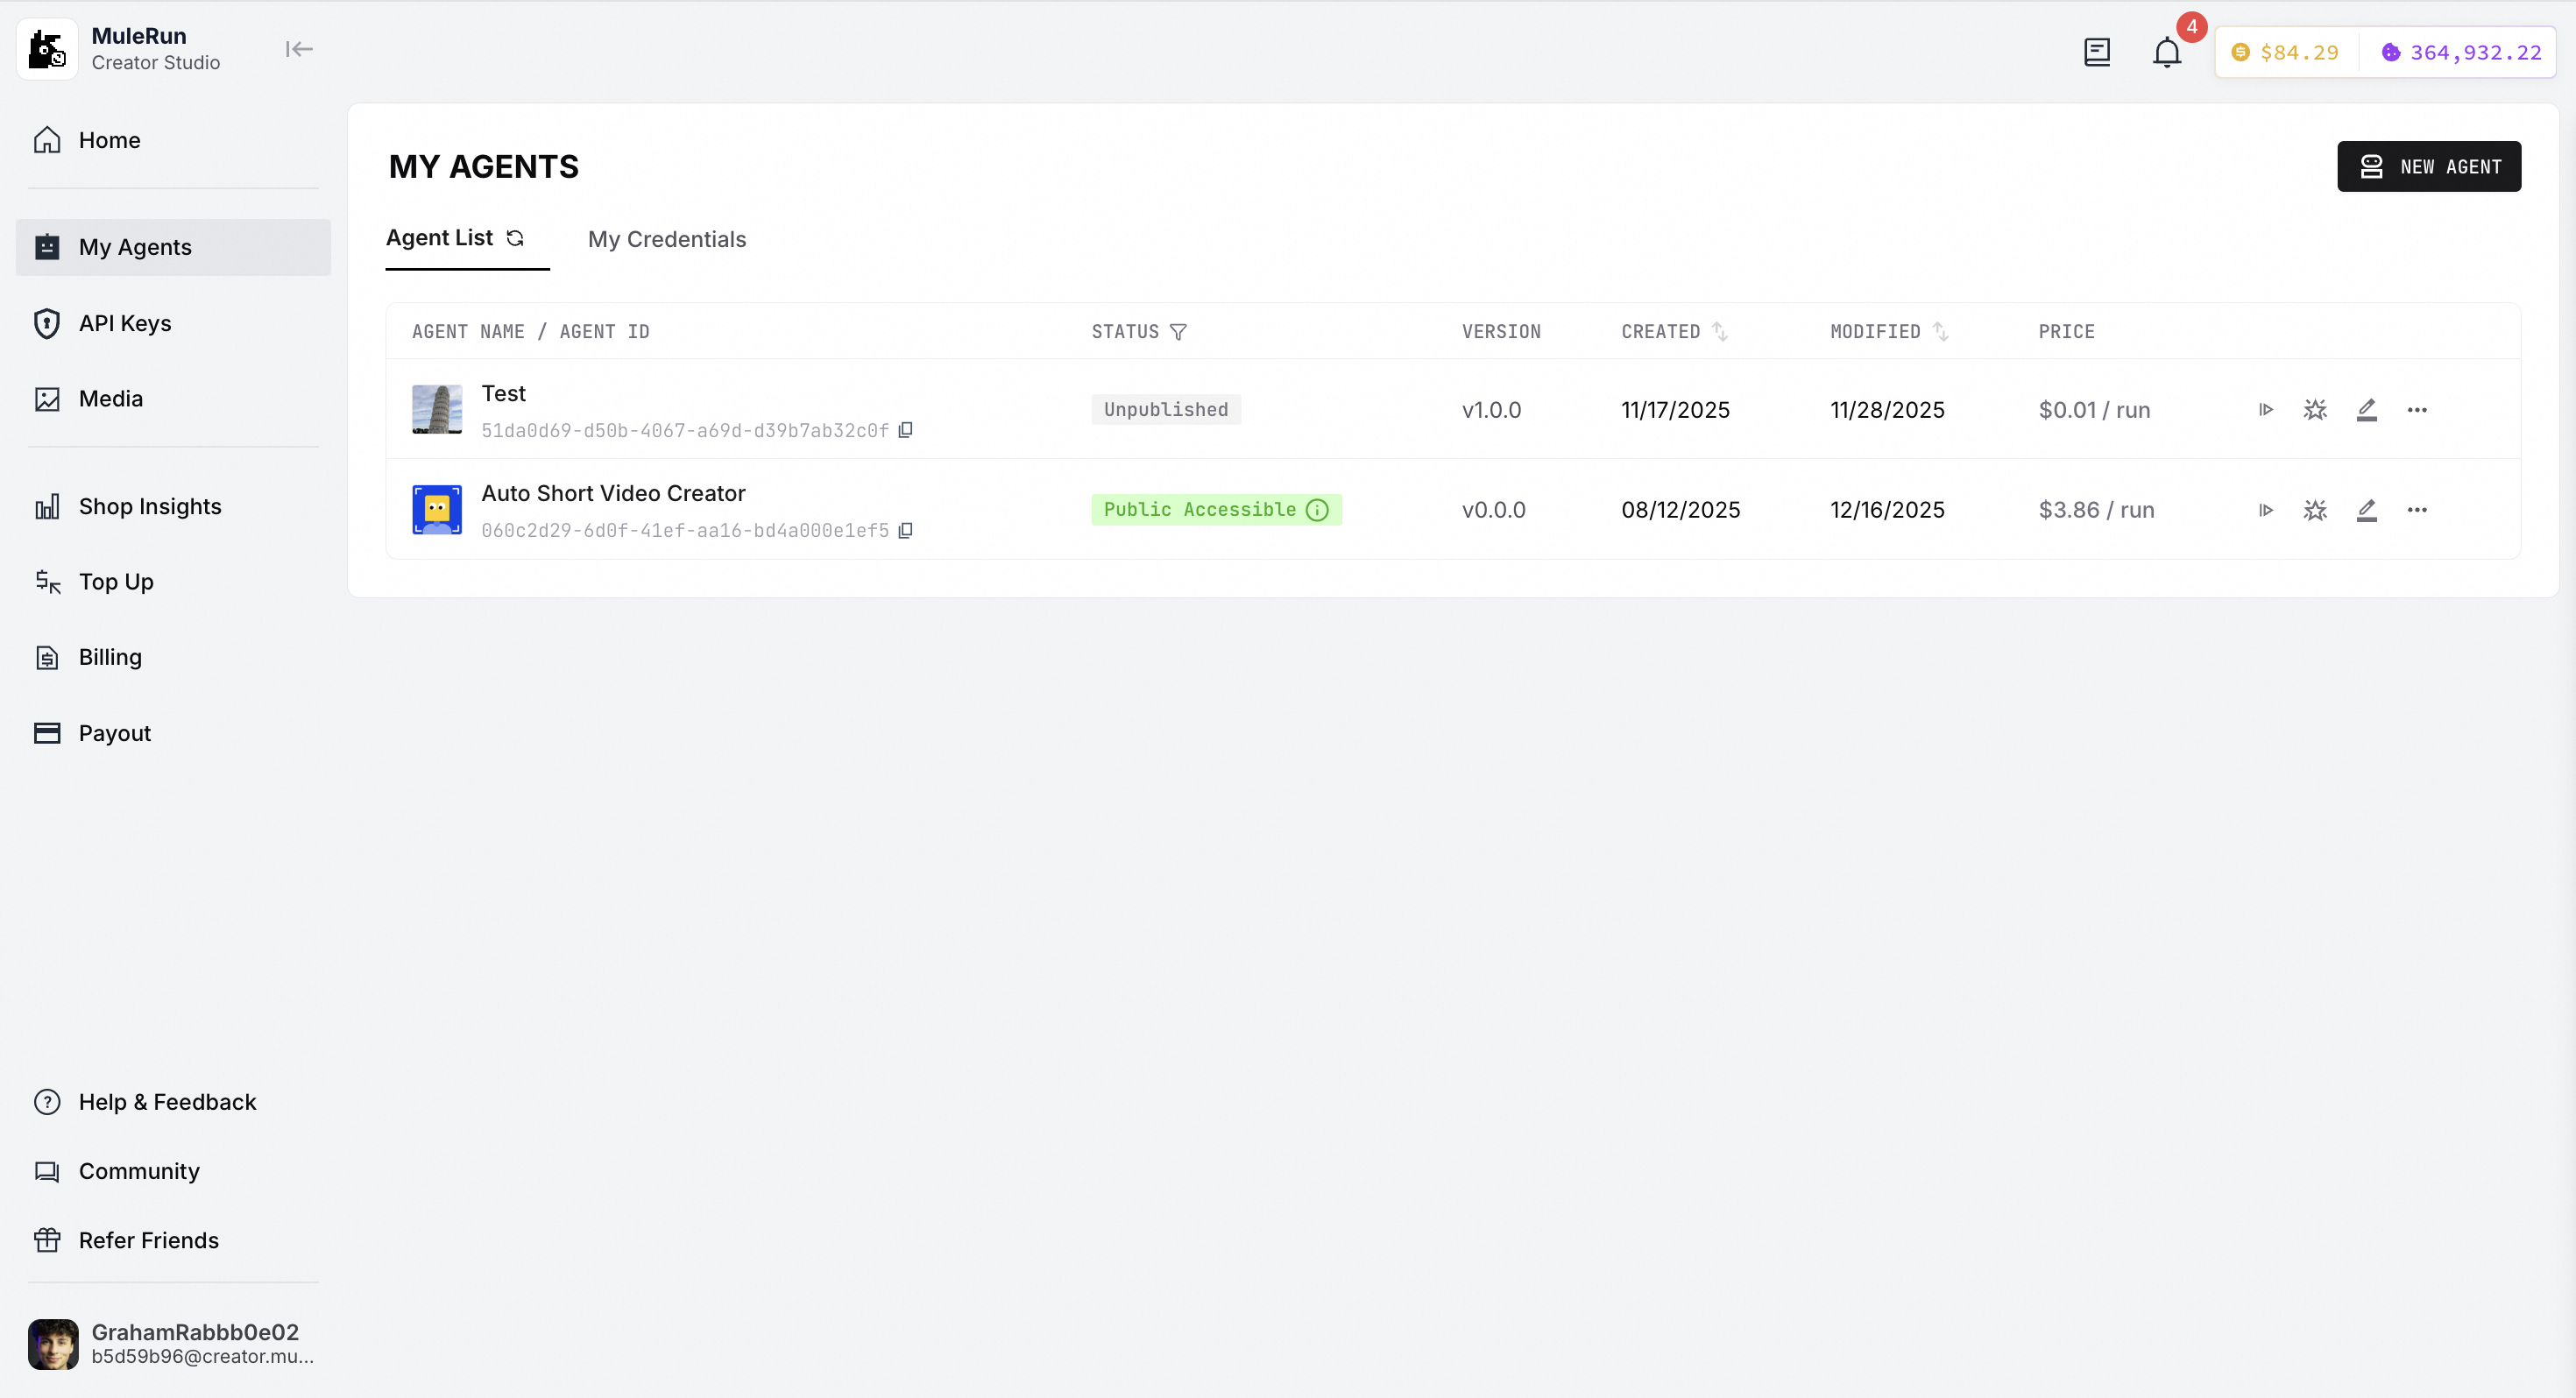Click the NEW AGENT button

[2428, 167]
